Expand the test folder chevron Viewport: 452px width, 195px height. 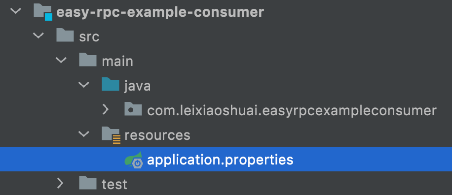tap(60, 183)
